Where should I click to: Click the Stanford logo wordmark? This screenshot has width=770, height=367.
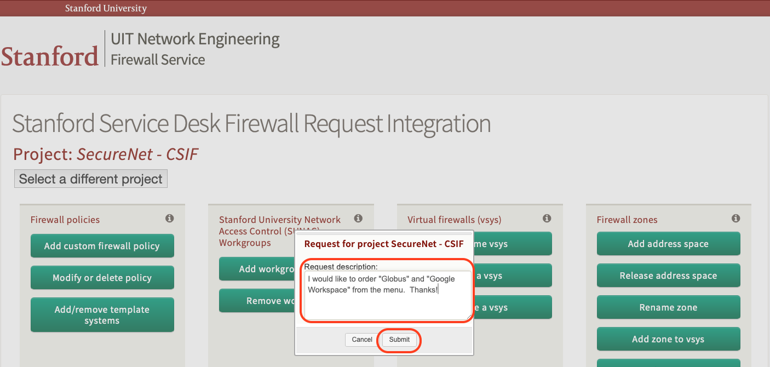50,56
